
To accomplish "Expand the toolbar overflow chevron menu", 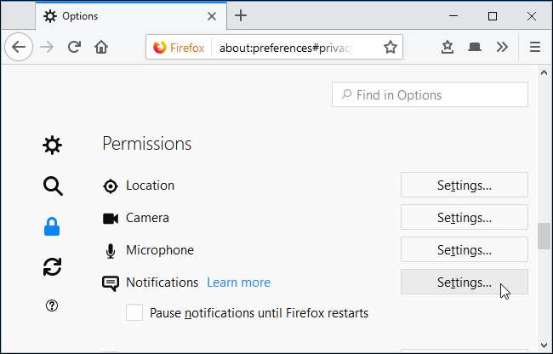I will (502, 48).
